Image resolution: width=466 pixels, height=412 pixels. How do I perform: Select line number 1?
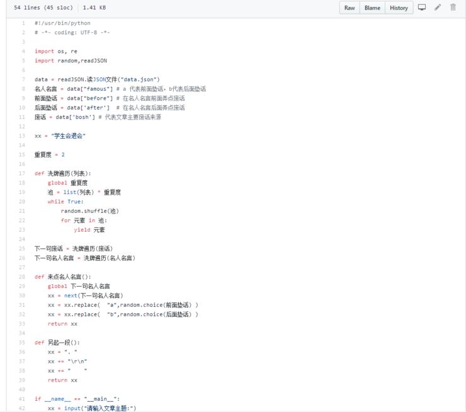(23, 23)
